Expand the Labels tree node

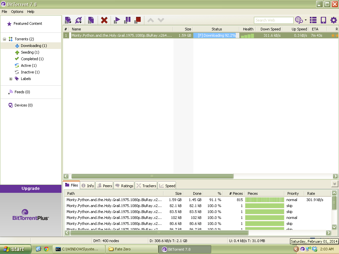click(11, 79)
